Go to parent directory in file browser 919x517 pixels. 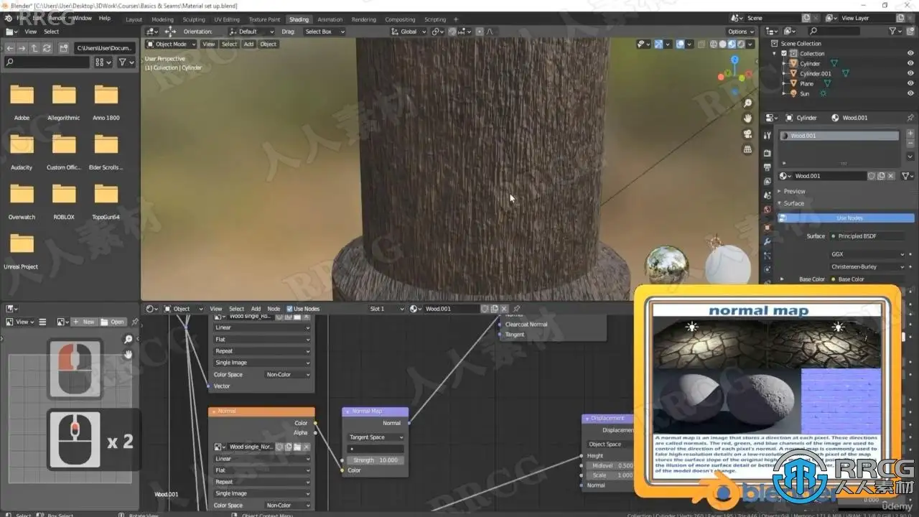tap(34, 48)
